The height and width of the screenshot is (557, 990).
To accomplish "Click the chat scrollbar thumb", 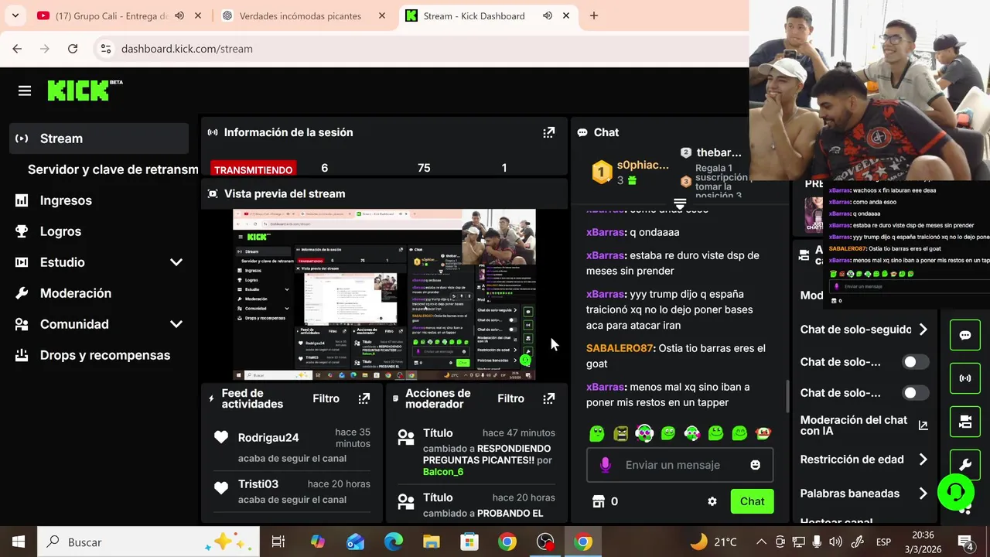I will (787, 396).
